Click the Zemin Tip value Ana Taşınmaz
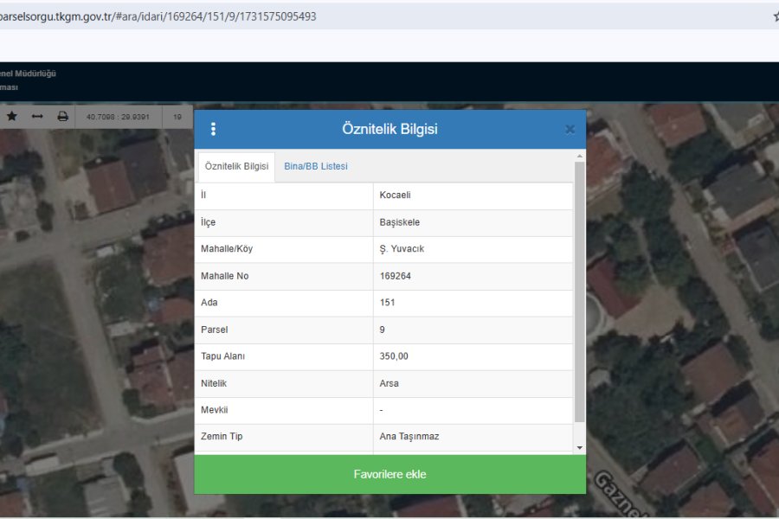This screenshot has width=779, height=519. pyautogui.click(x=409, y=437)
